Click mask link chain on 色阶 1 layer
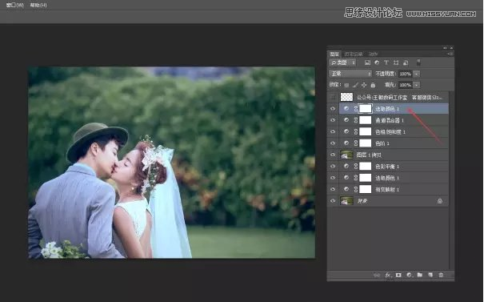 click(356, 143)
